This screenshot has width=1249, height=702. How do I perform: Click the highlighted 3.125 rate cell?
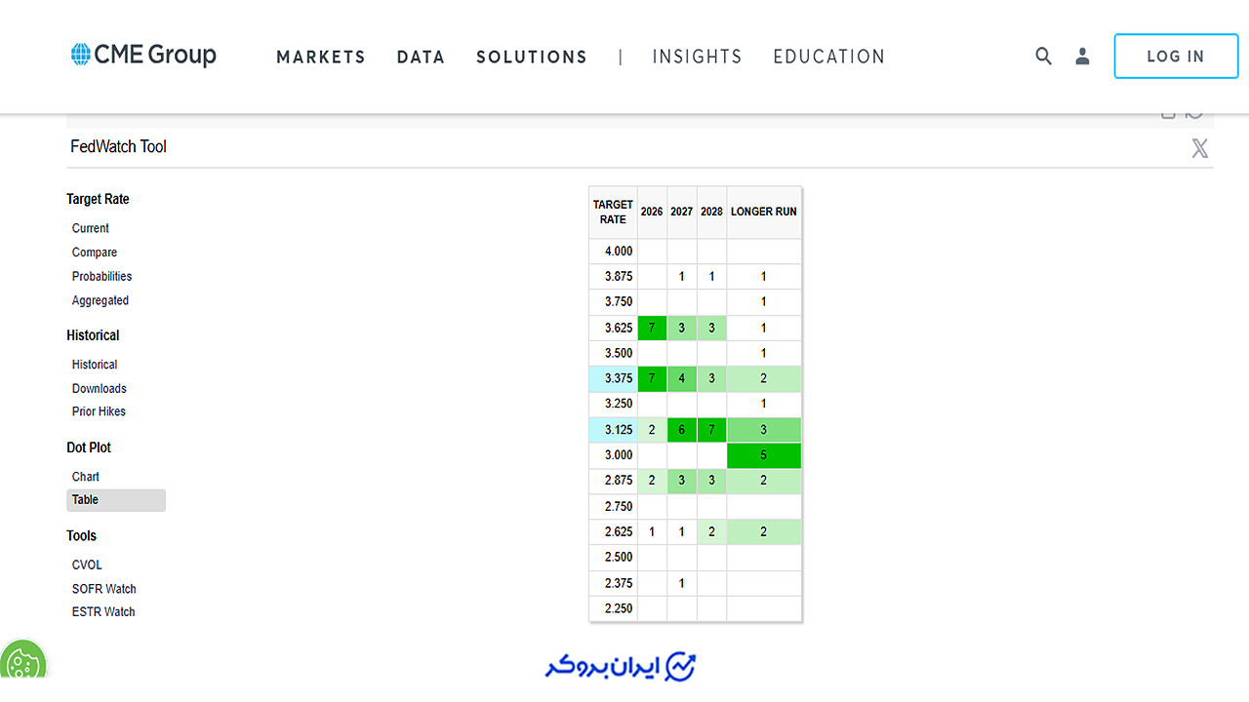(614, 430)
